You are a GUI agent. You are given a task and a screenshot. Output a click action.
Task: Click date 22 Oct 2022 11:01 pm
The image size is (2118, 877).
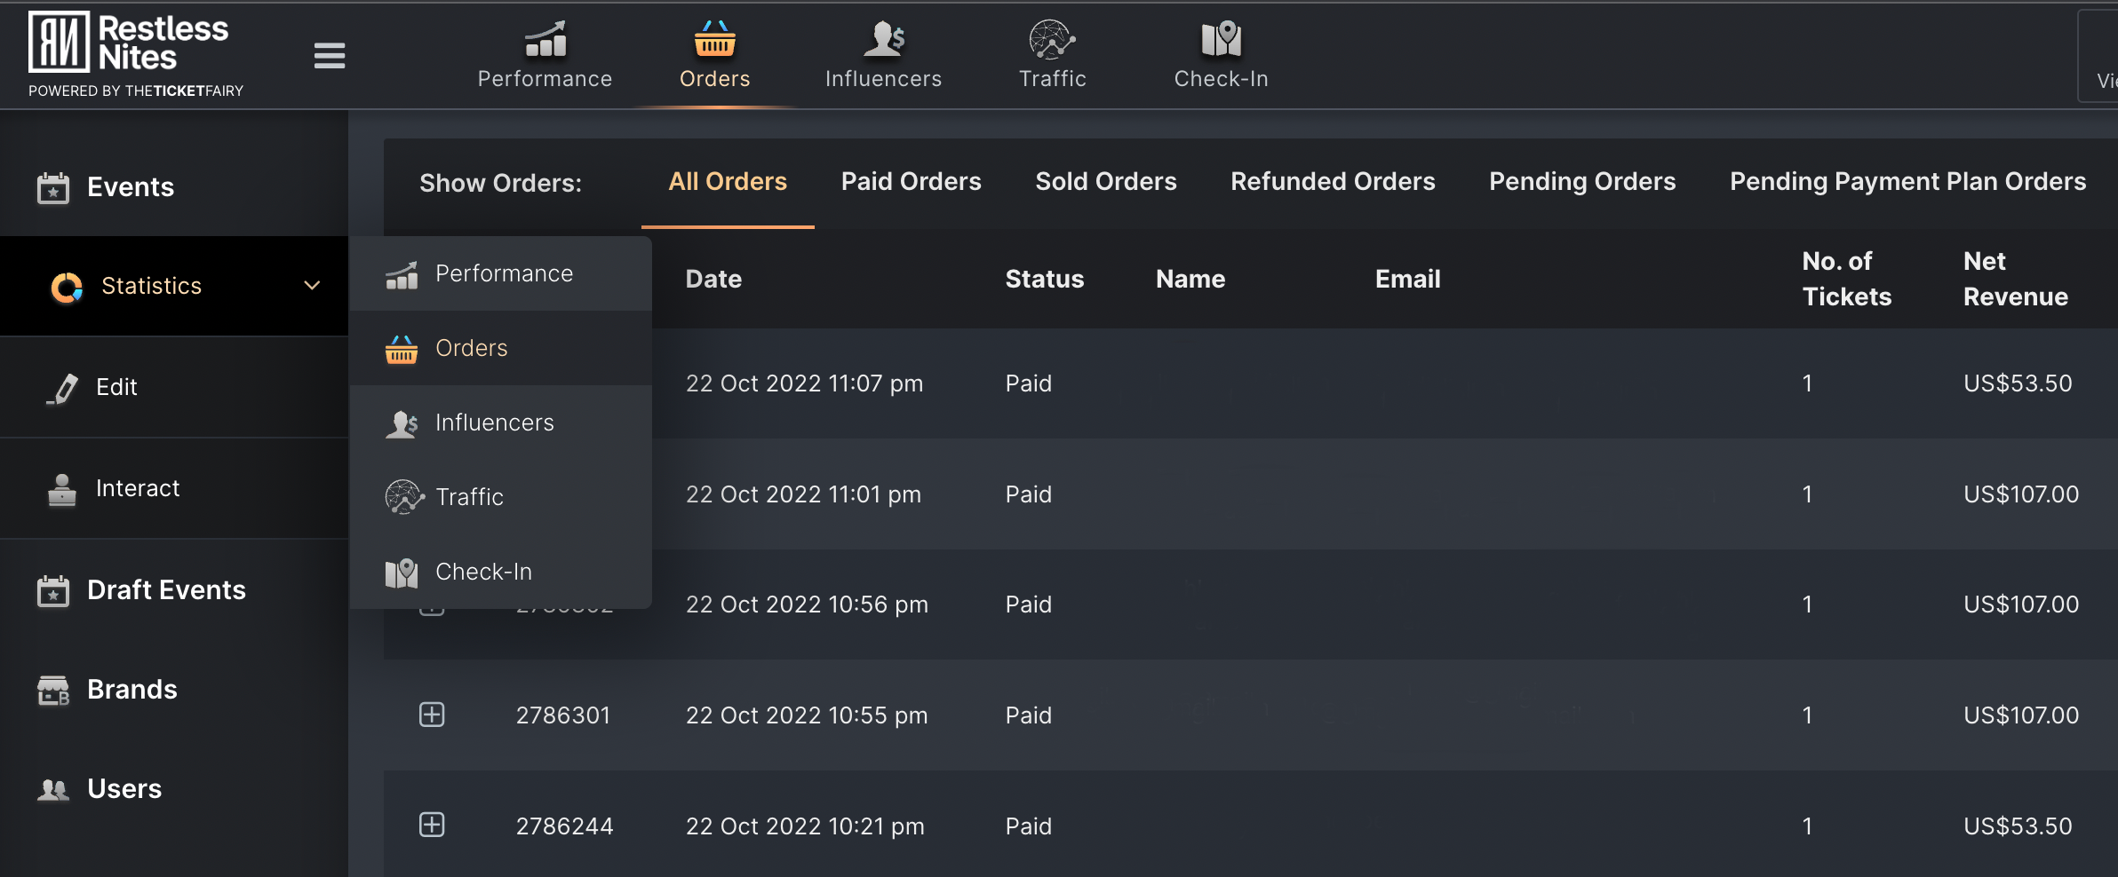803,494
